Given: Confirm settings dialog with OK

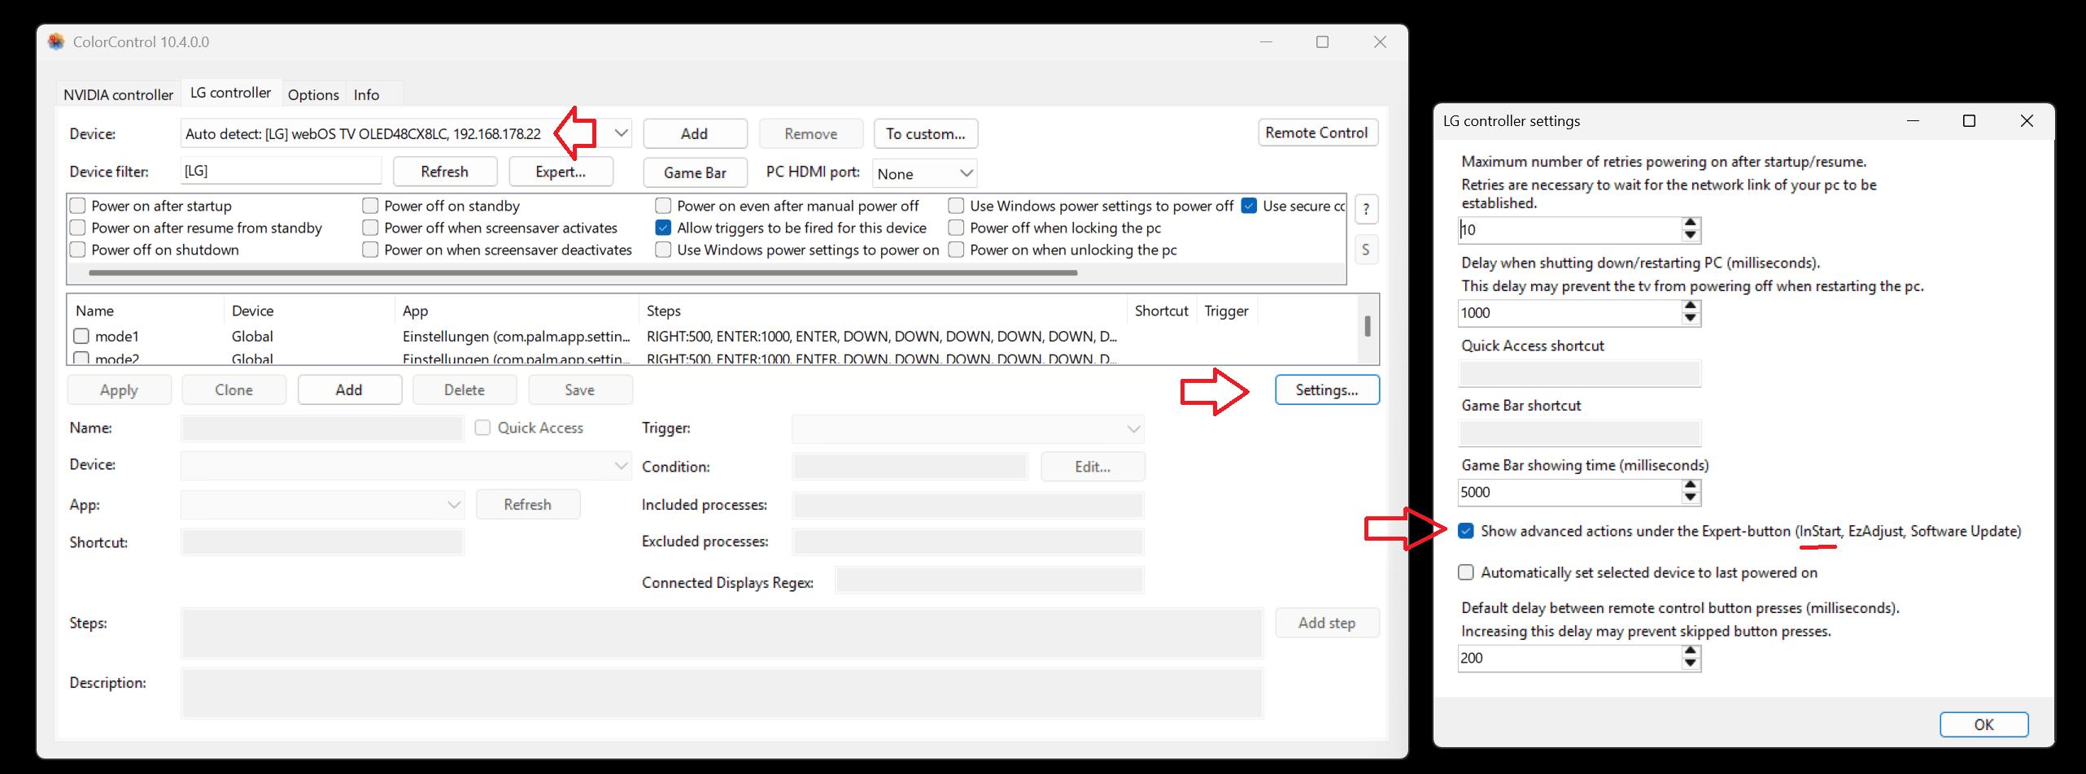Looking at the screenshot, I should tap(1983, 724).
